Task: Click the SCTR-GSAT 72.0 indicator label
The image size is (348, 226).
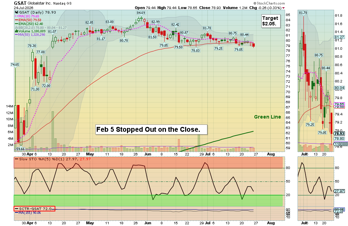Action: click(x=34, y=209)
